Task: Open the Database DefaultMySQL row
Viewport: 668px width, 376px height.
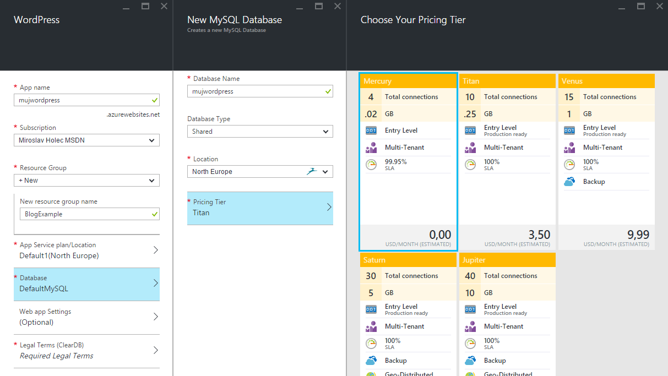Action: (x=86, y=284)
